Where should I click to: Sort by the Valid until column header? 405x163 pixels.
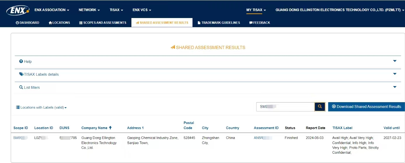click(x=392, y=128)
